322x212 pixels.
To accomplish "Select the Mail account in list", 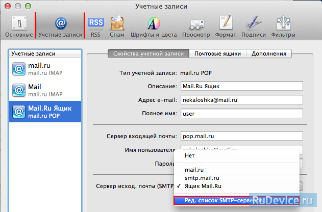I will point(45,90).
